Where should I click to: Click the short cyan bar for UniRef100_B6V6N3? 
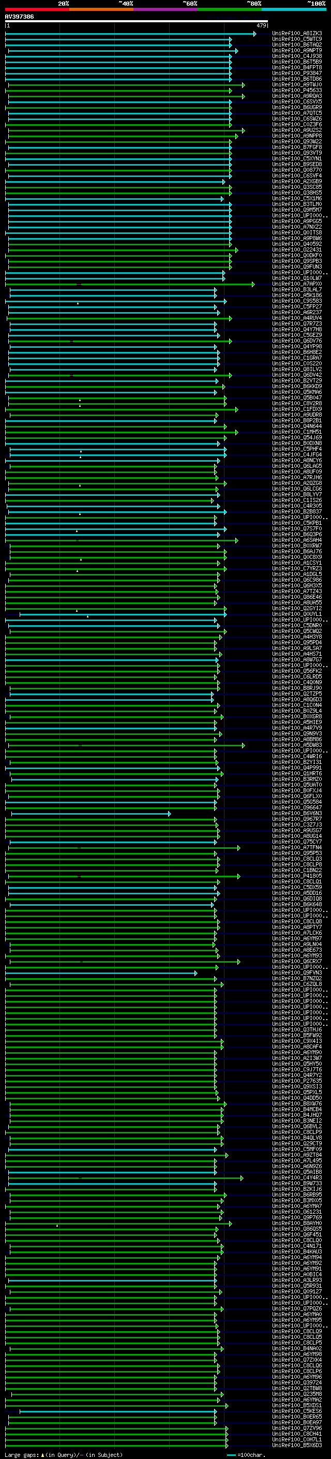tap(91, 814)
